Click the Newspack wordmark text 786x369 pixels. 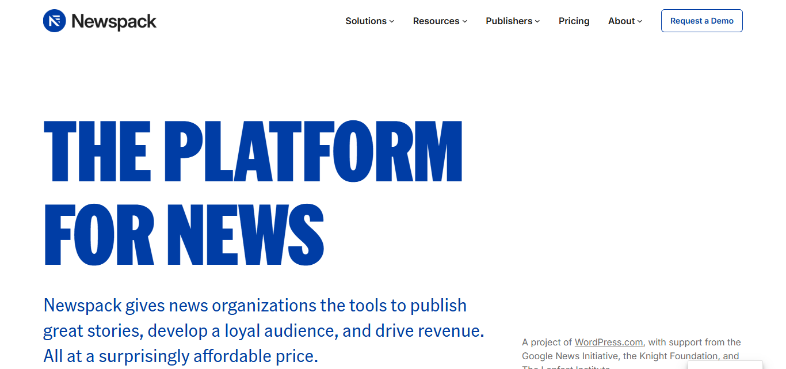click(x=114, y=21)
